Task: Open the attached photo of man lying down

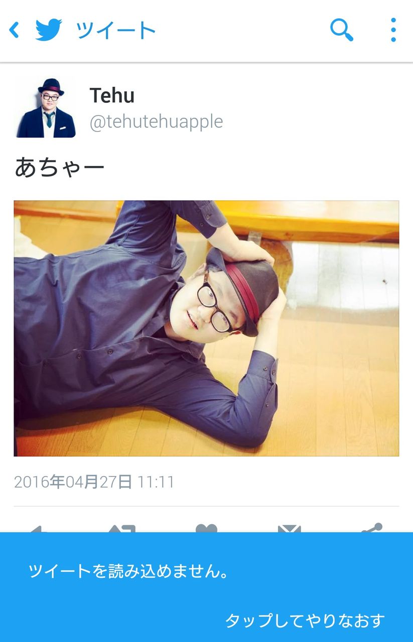Action: pyautogui.click(x=206, y=329)
